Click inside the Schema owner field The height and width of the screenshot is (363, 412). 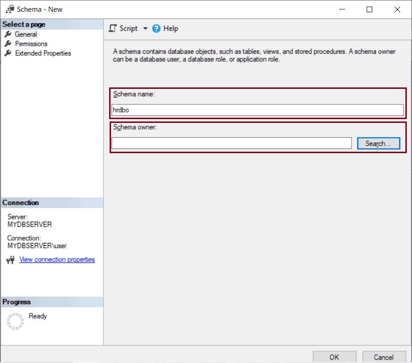232,143
